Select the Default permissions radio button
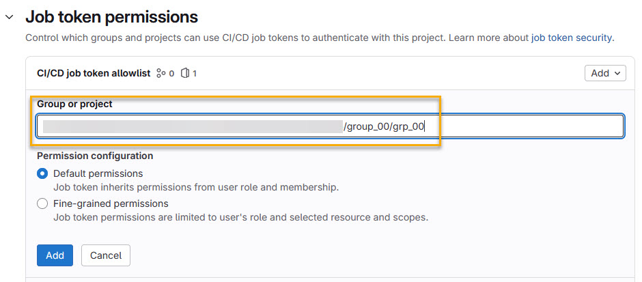 point(42,173)
